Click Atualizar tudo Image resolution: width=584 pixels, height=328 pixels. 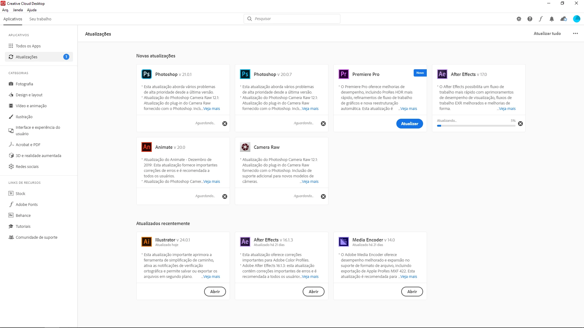pyautogui.click(x=547, y=33)
